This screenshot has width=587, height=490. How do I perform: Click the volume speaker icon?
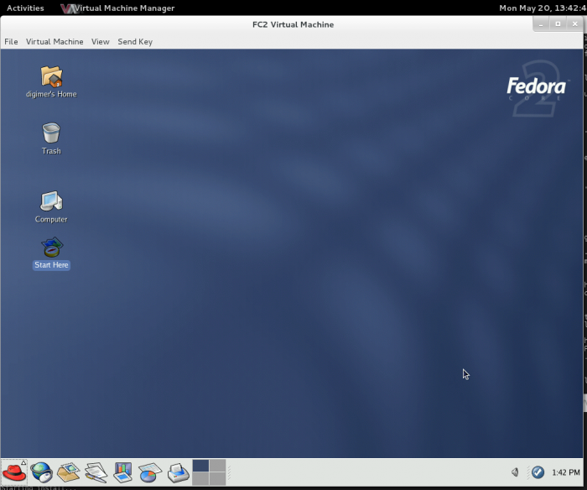[515, 472]
